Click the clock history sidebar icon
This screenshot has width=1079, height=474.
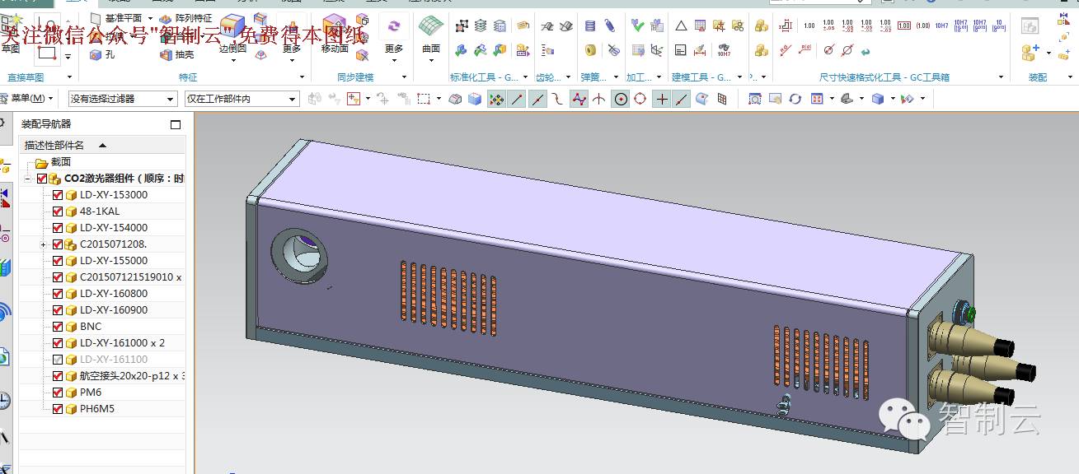pos(4,401)
